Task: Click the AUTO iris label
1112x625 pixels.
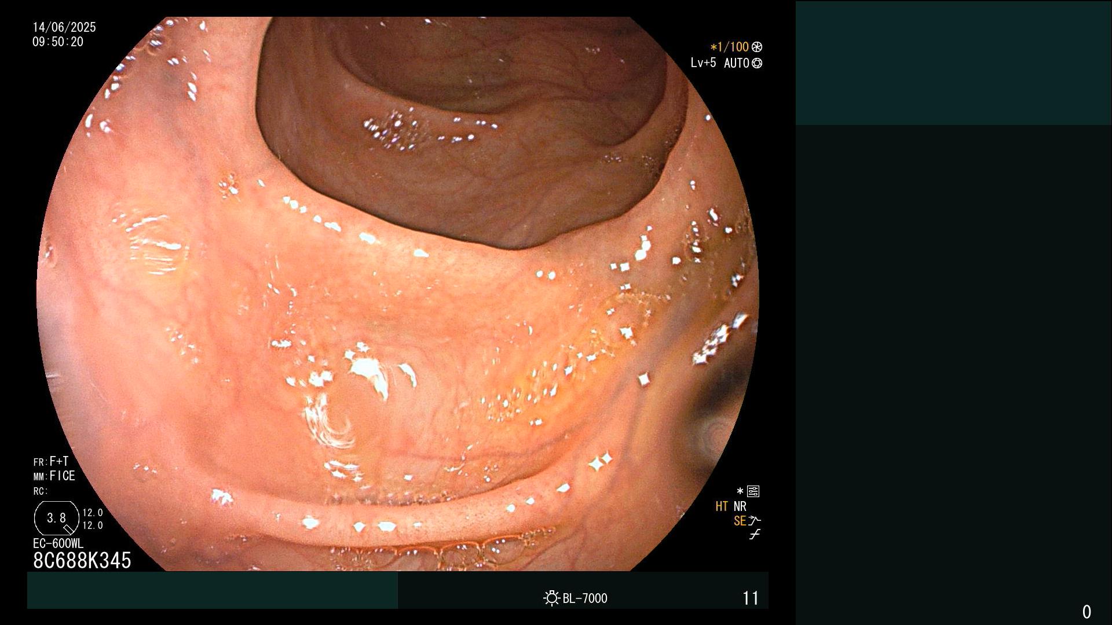Action: [737, 63]
